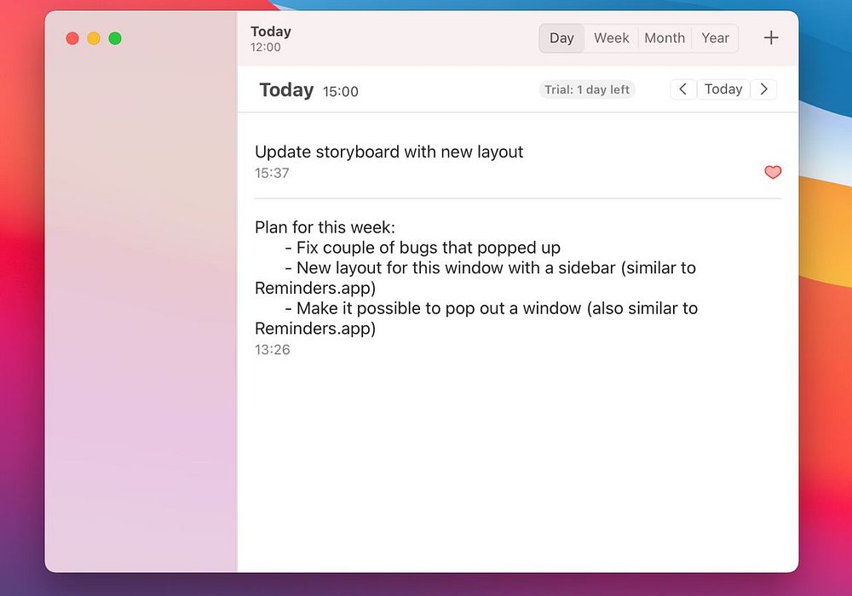Close the window with red button
The height and width of the screenshot is (596, 852).
coord(72,38)
